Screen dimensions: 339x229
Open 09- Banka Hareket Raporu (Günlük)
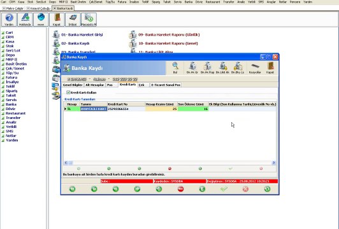click(169, 34)
